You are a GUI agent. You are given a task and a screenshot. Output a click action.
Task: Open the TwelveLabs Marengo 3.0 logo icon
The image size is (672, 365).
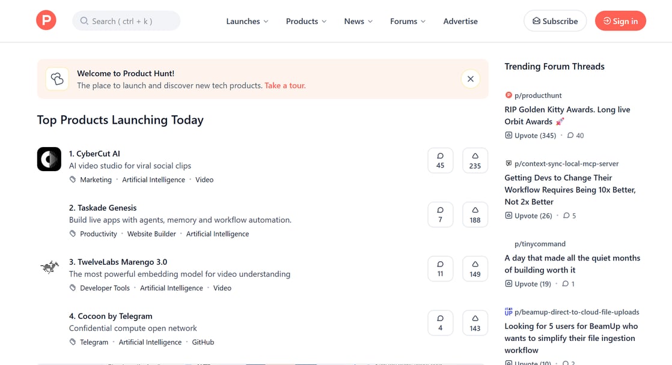49,267
